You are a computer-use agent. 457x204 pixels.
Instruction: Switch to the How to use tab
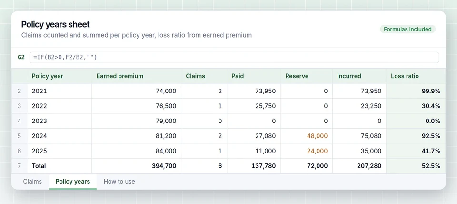(x=119, y=182)
